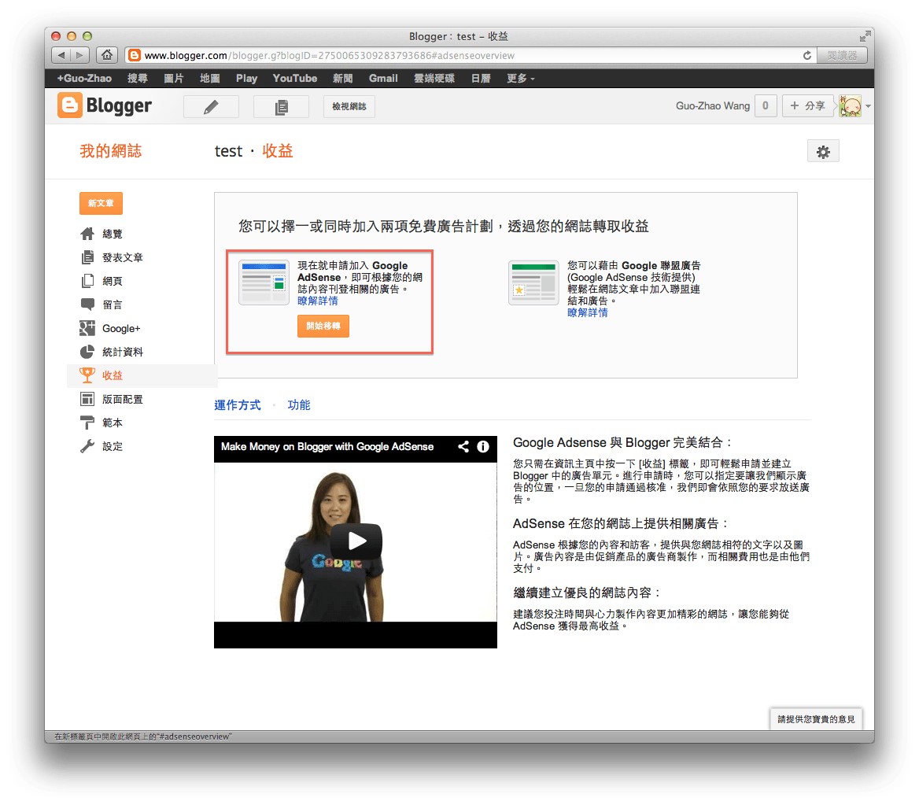Open the 設定 wrench settings icon
Viewport: 919px width, 805px height.
(x=87, y=446)
